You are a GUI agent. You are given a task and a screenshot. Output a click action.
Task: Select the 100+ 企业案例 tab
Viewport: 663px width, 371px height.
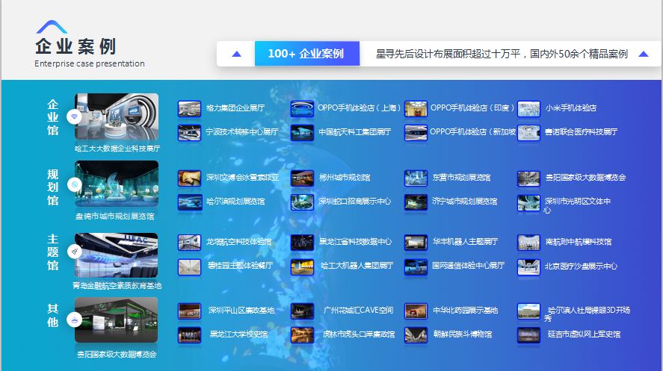point(307,54)
